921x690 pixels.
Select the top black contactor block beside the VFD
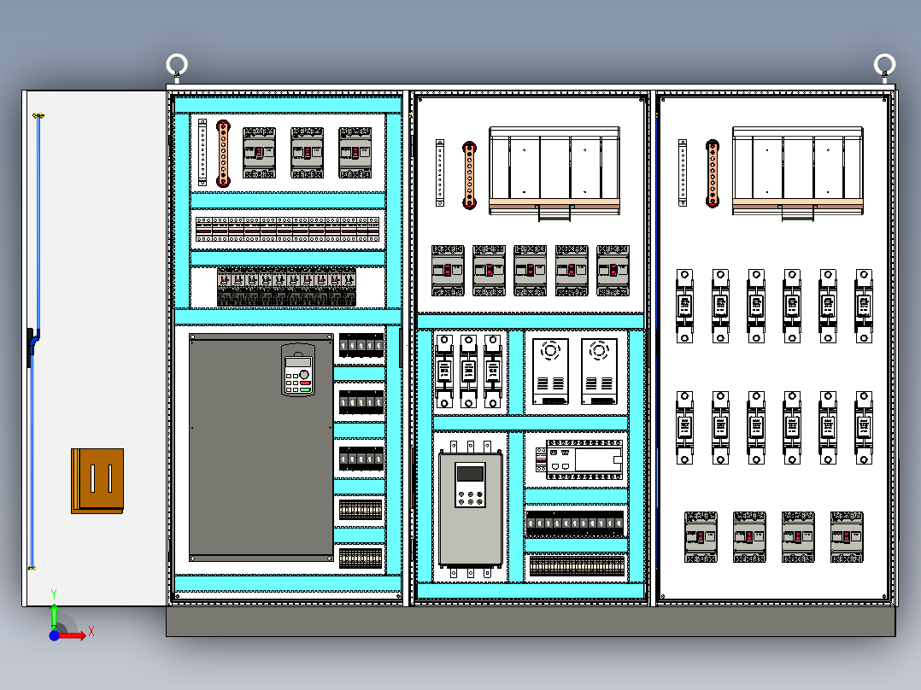[x=361, y=346]
